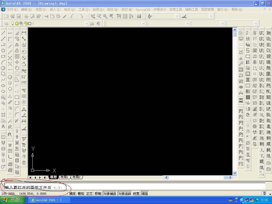Screen dimensions: 272x204
Task: Select the Mirror modify tool
Action: tap(17, 45)
